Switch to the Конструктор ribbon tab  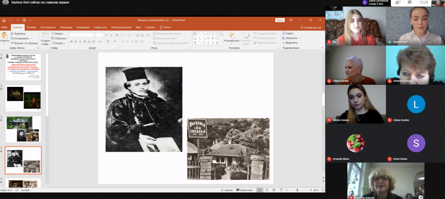click(48, 27)
